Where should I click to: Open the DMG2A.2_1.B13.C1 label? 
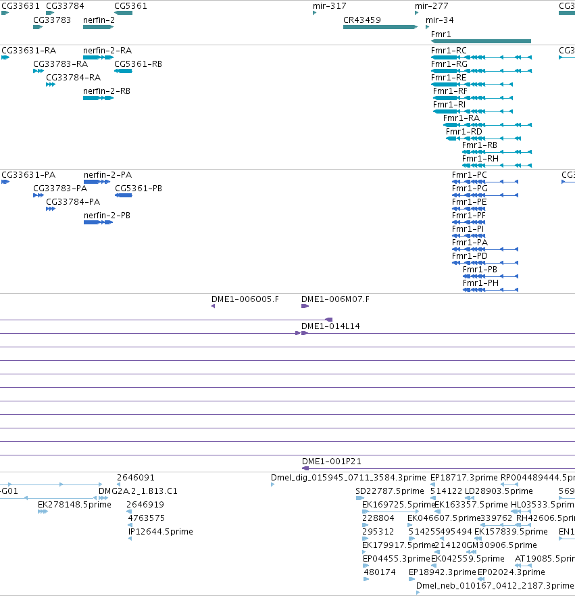click(x=139, y=491)
